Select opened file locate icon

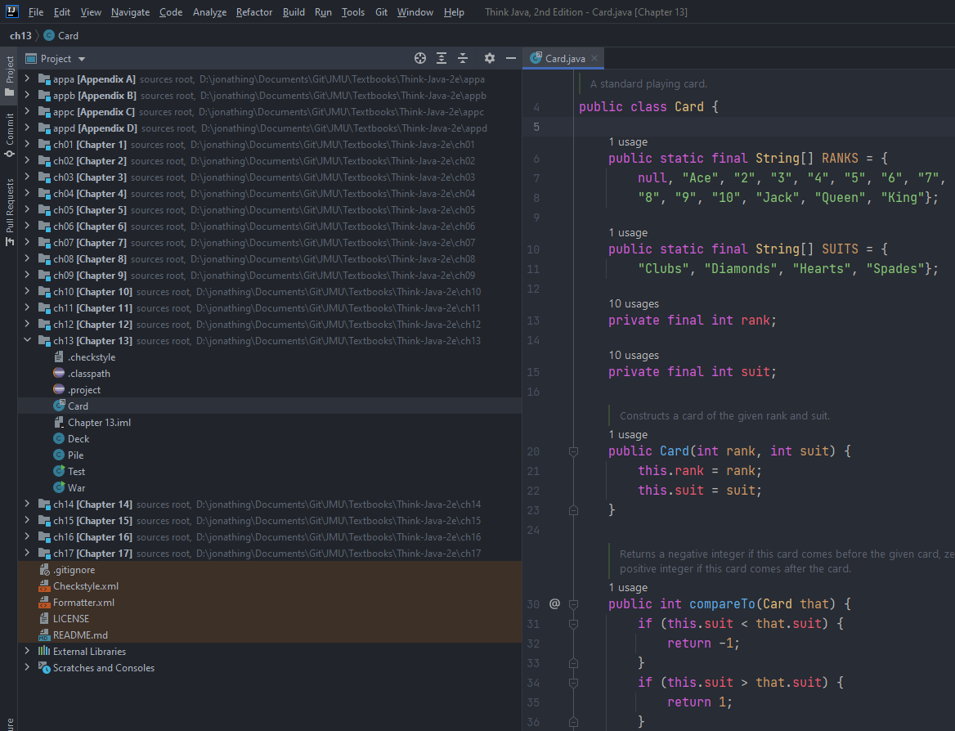coord(420,59)
